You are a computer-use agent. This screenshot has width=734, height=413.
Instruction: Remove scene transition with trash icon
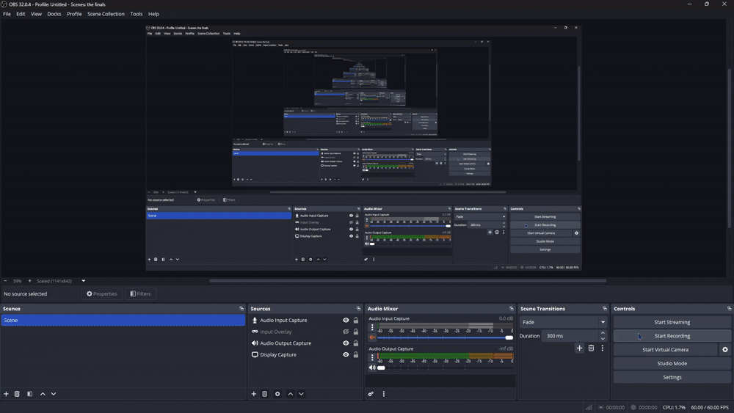[591, 348]
